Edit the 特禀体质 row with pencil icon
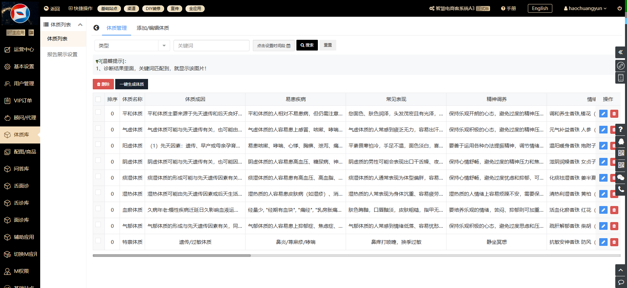The height and width of the screenshot is (288, 627). pos(603,242)
